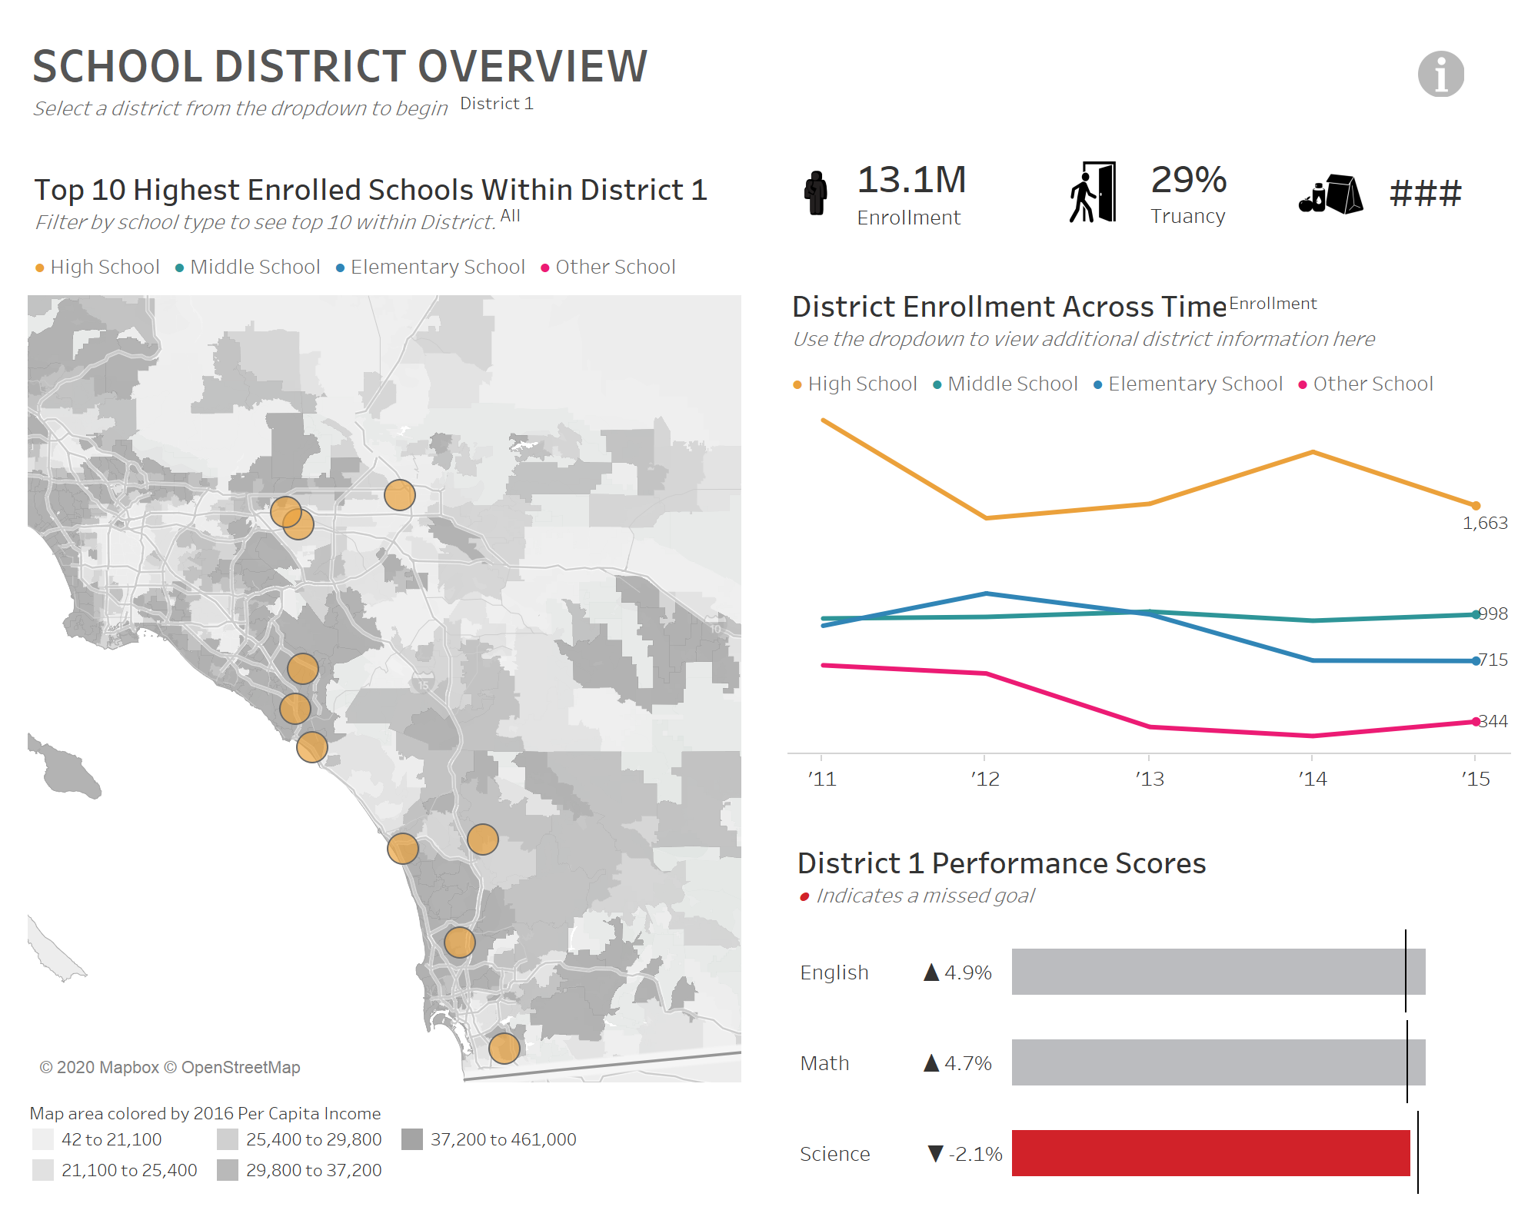Open the school type filter labeled All

tap(511, 216)
